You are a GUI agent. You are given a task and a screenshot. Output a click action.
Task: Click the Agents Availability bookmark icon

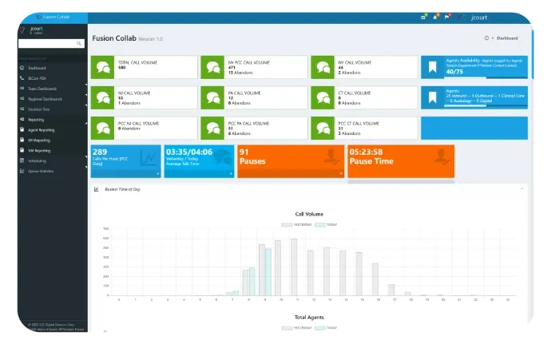coord(432,67)
